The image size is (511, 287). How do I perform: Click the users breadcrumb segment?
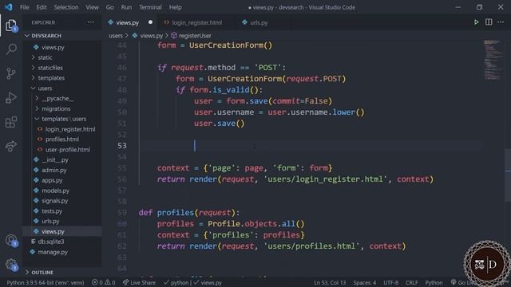tap(116, 35)
